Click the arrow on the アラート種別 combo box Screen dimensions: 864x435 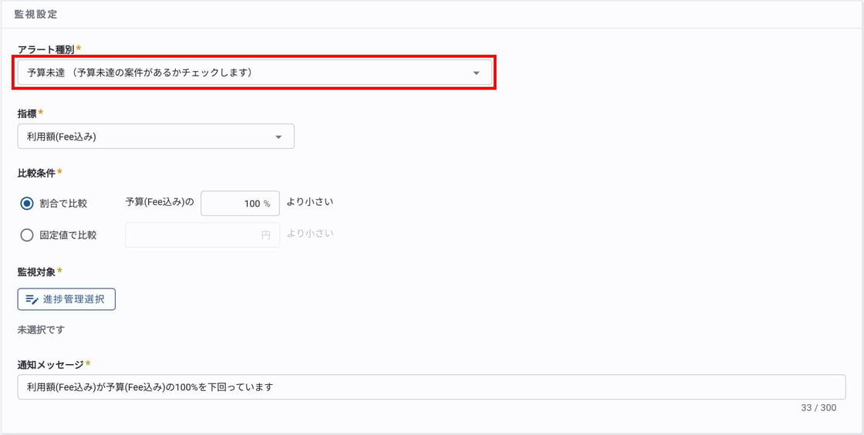click(x=477, y=73)
